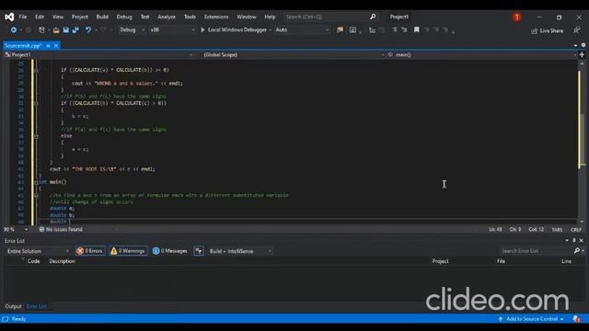Open the main() member dropdown
The image size is (589, 331).
pos(481,55)
